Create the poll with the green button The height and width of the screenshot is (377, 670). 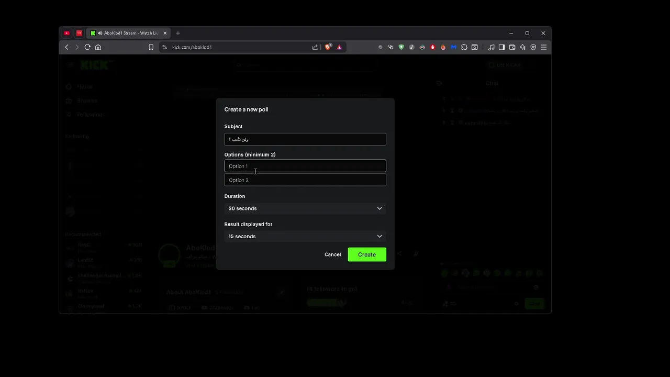coord(367,254)
